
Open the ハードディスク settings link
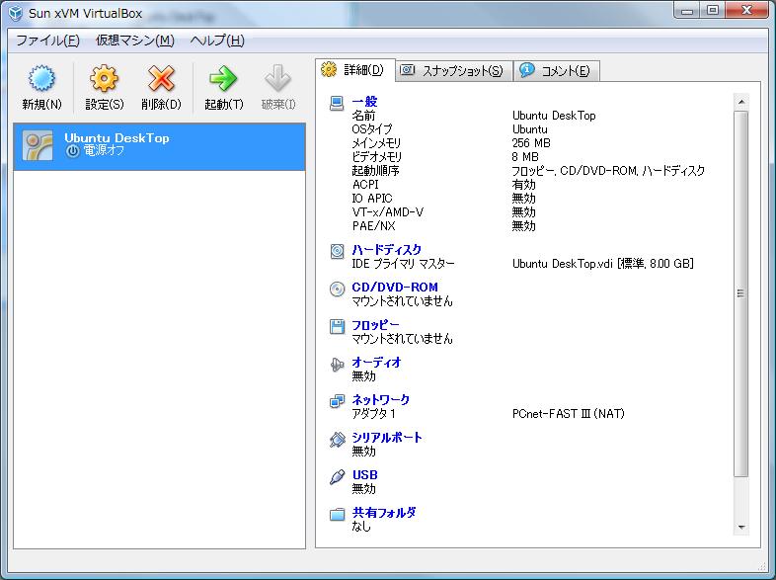pyautogui.click(x=386, y=250)
